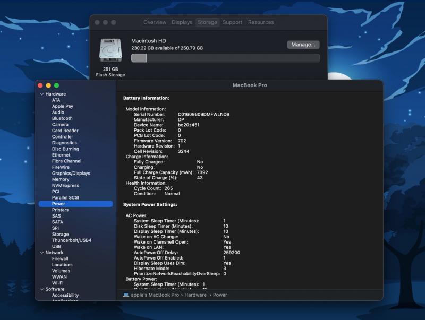Click the Macintosh HD drive icon

pos(110,50)
